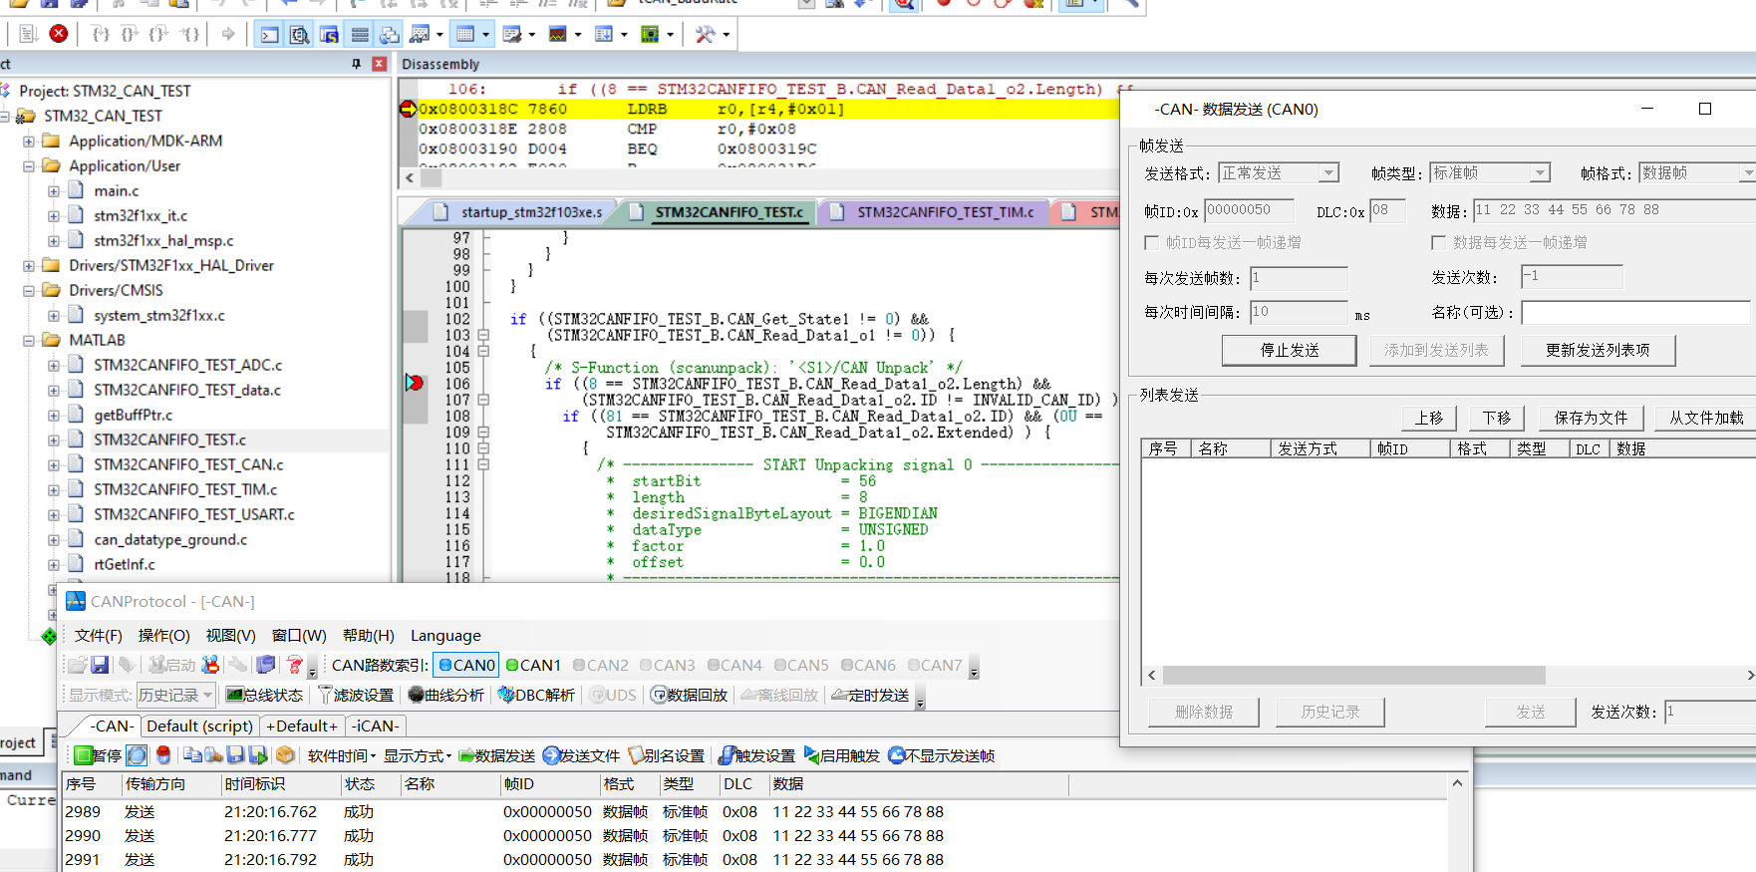The image size is (1756, 872).
Task: Toggle the Command Window icon
Action: (269, 35)
